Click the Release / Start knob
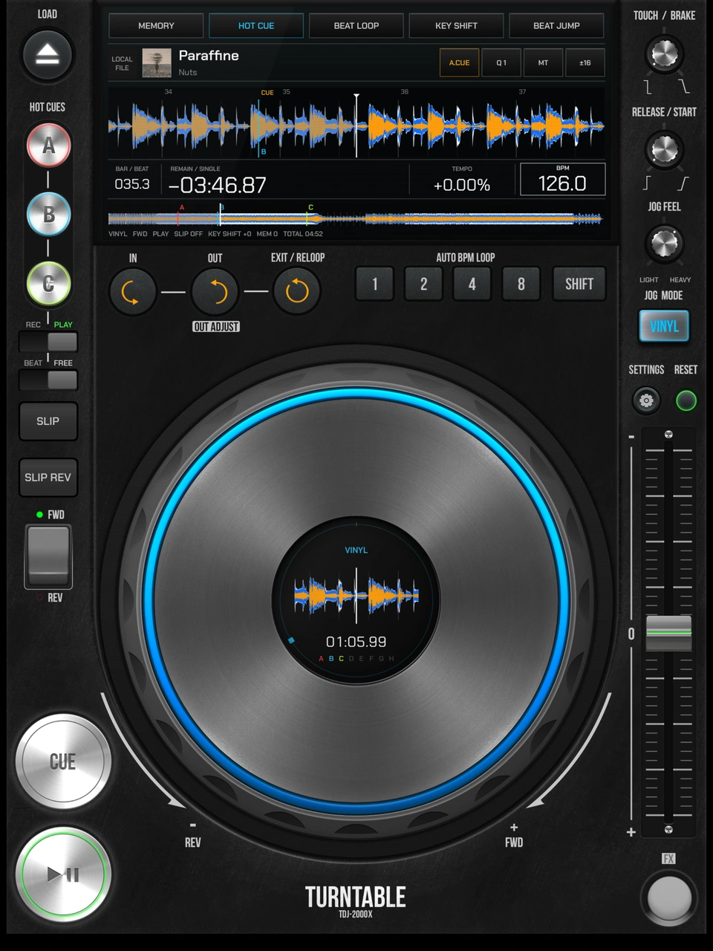 664,149
